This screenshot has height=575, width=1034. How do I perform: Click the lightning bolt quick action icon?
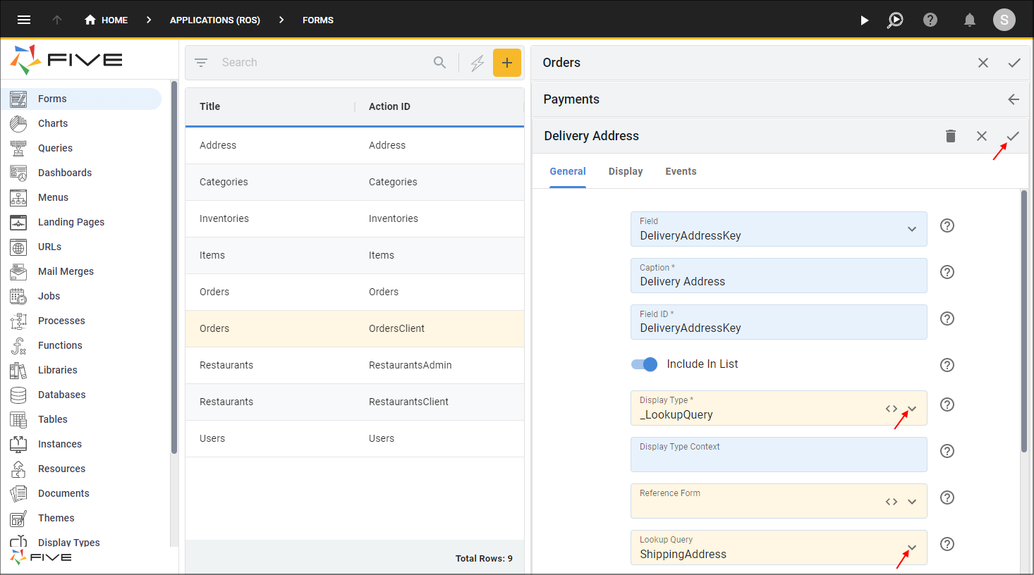click(x=478, y=63)
